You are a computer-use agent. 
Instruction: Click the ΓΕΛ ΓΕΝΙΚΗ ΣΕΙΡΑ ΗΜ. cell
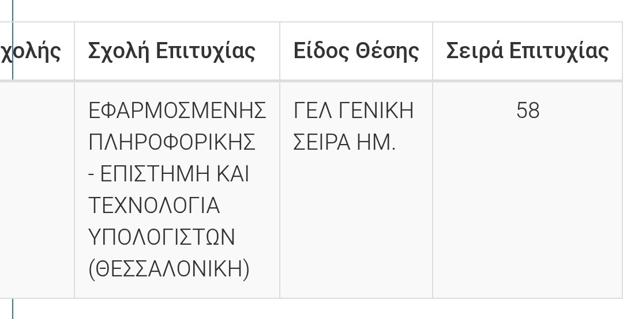356,190
